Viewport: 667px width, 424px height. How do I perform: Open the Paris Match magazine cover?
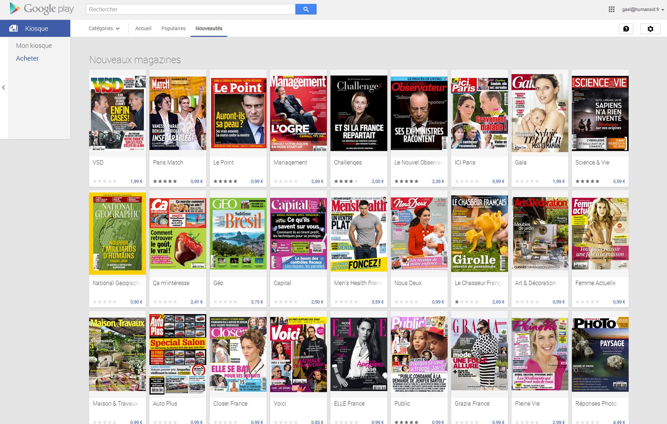178,113
